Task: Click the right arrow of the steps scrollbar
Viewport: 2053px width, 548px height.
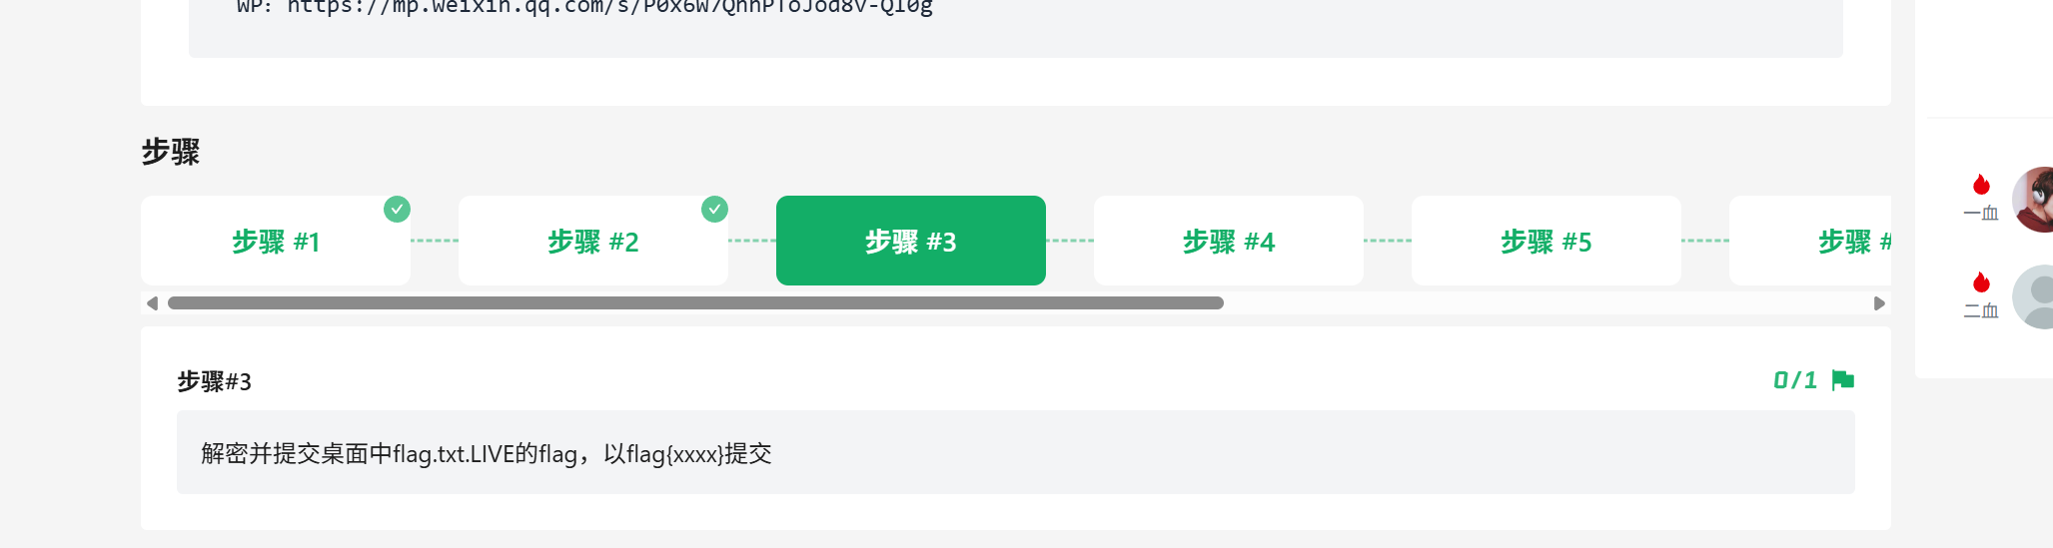Action: 1879,303
